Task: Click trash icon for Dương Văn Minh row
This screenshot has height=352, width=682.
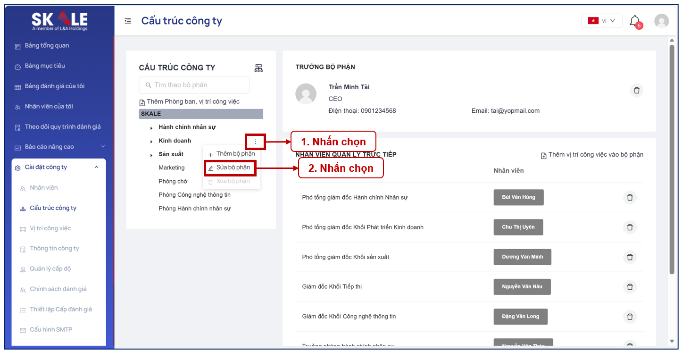Action: [x=630, y=257]
